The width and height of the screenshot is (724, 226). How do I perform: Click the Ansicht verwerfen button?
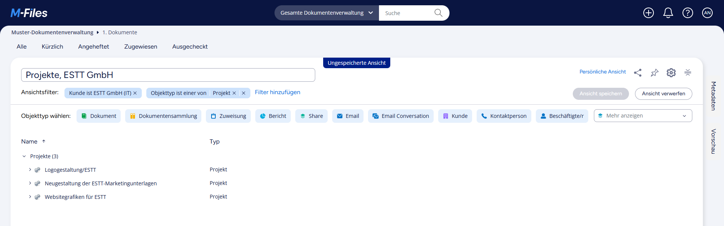663,94
